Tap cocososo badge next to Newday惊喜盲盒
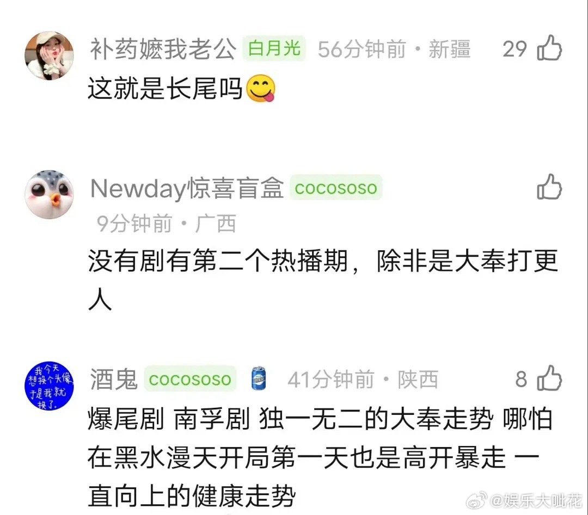588x515 pixels. click(x=335, y=187)
